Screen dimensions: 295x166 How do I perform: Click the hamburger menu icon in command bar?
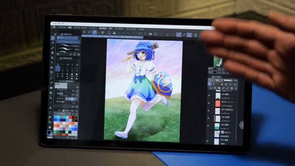click(x=84, y=33)
